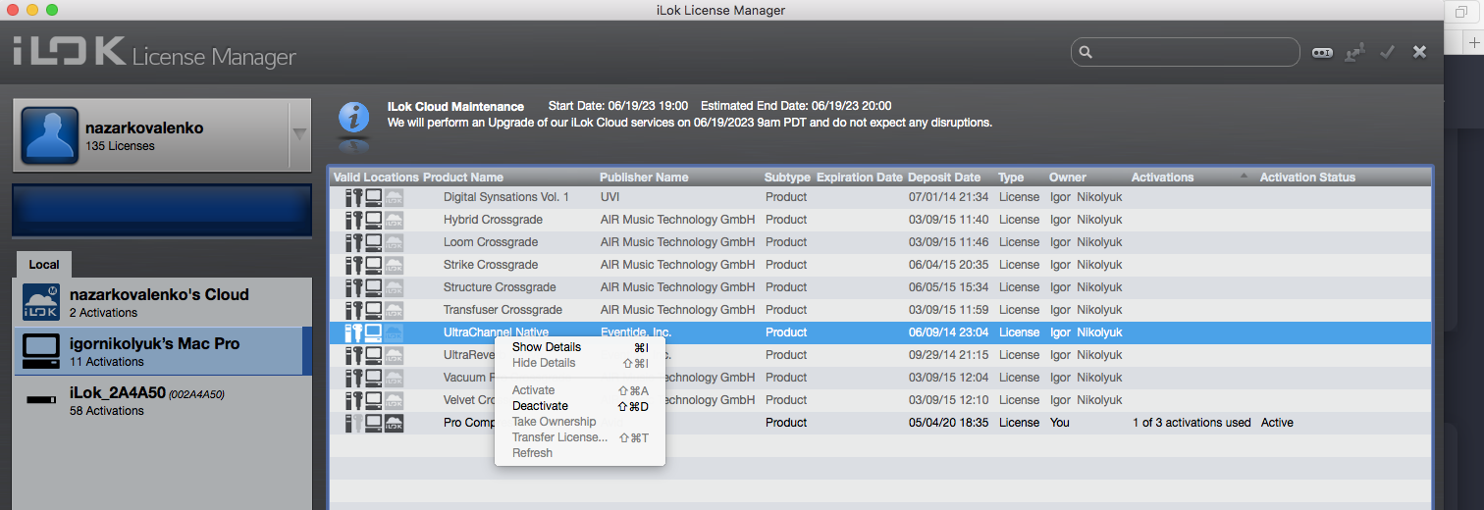Select Deactivate in the context menu
1484x510 pixels.
[x=540, y=406]
